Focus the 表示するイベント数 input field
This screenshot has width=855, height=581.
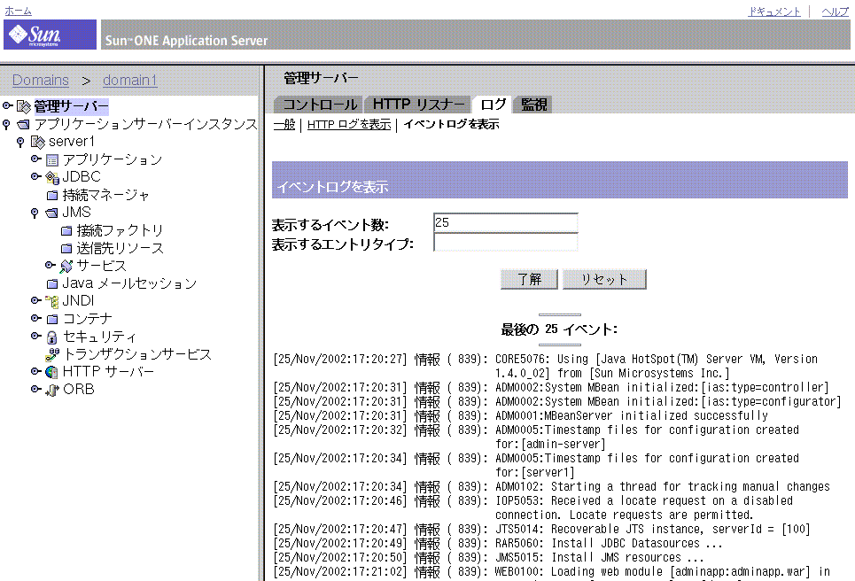(x=506, y=223)
